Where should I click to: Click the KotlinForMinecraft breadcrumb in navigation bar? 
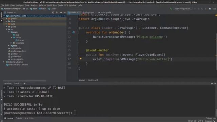pyautogui.click(x=11, y=9)
